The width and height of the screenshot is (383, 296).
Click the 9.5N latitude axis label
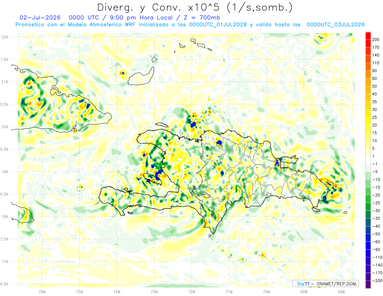tap(4, 149)
